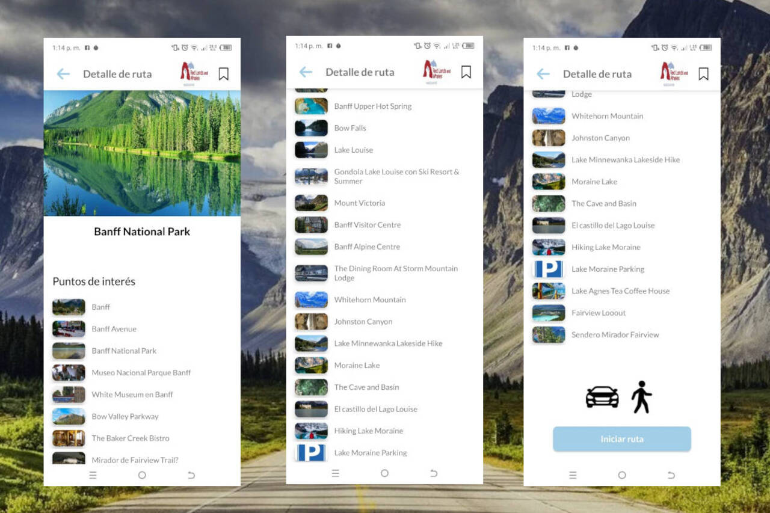Open the Sendero Mirador Fairview entry
Screen dimensions: 770x513
(615, 335)
